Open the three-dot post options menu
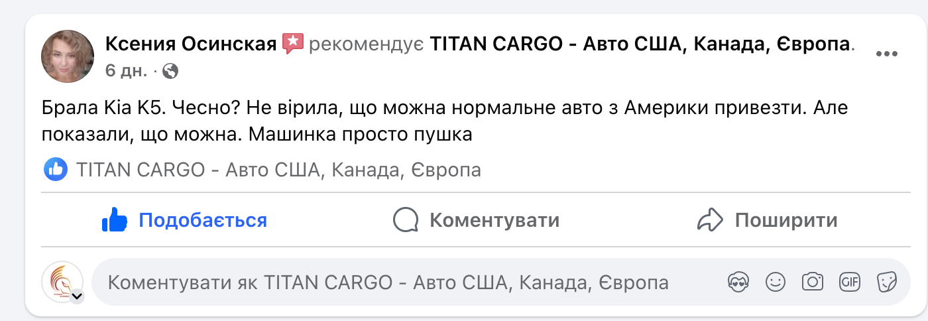Viewport: 928px width, 321px height. click(x=886, y=54)
